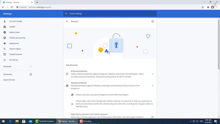
Task: Open Mail app from taskbar
Action: click(x=31, y=121)
